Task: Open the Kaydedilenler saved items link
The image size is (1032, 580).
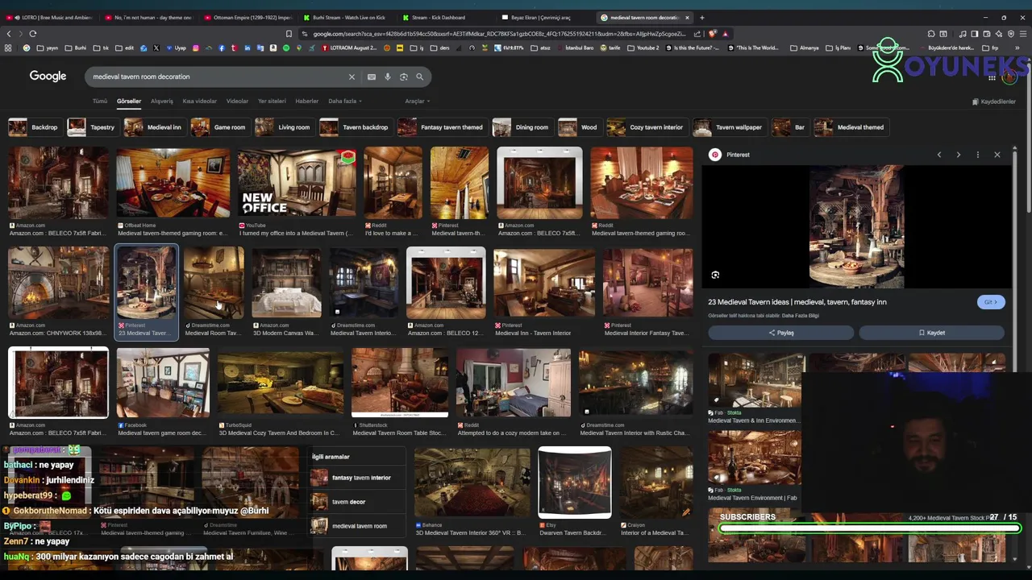Action: click(x=994, y=101)
